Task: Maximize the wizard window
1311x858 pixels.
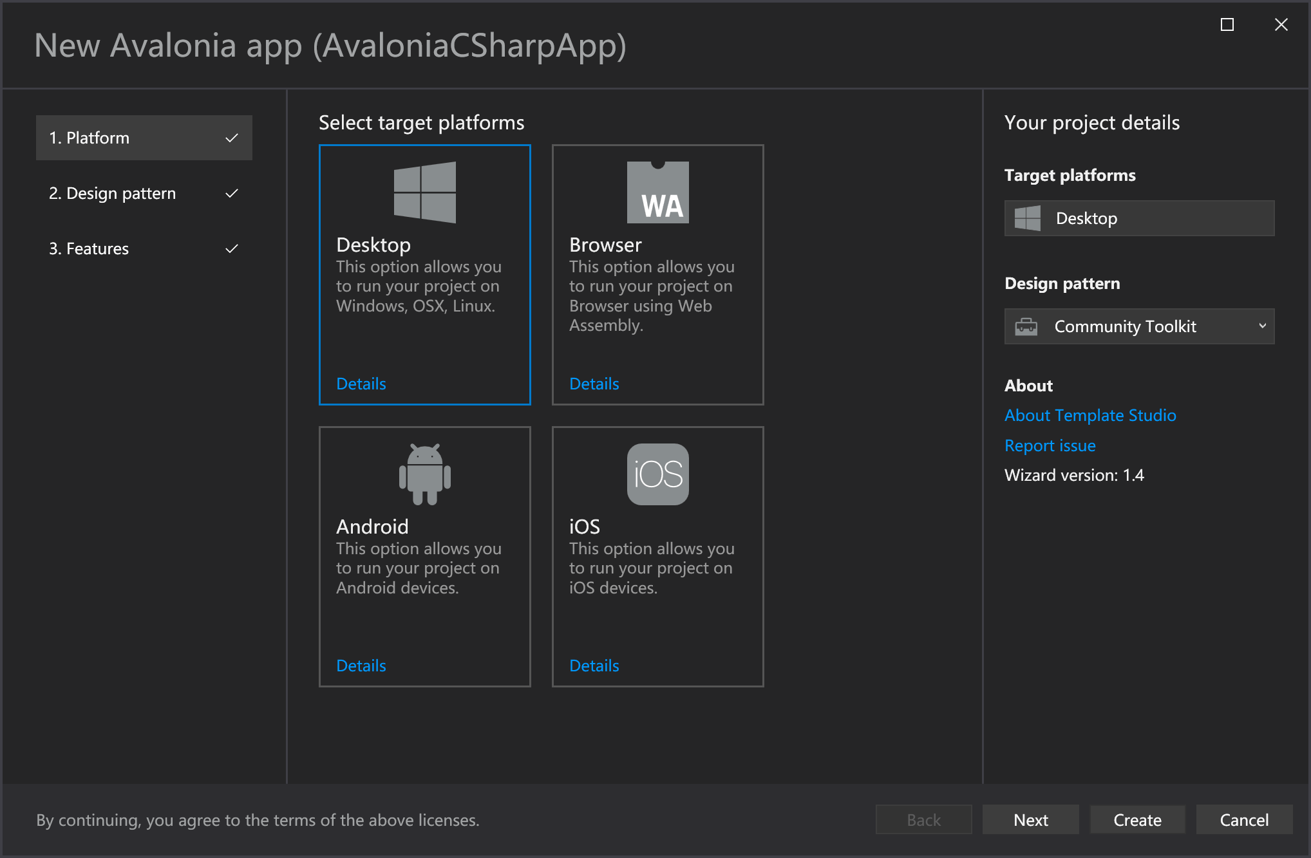Action: pyautogui.click(x=1227, y=24)
